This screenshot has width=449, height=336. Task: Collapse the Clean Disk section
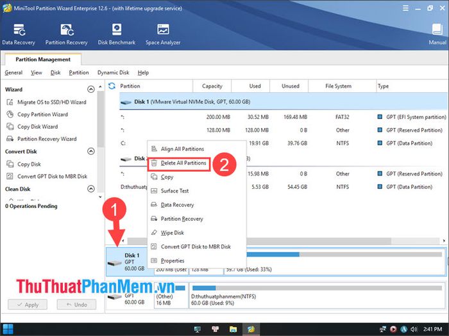(91, 189)
